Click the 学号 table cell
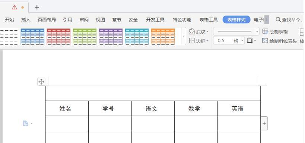 [x=110, y=109]
